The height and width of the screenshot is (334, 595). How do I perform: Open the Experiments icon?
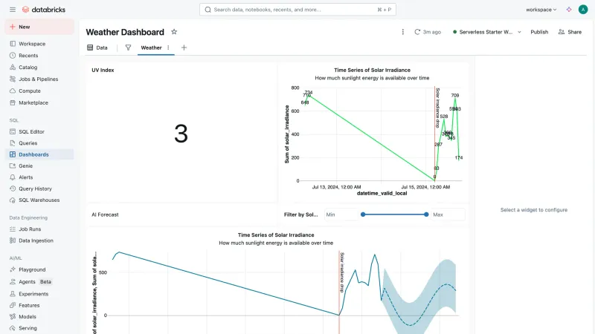tap(13, 294)
